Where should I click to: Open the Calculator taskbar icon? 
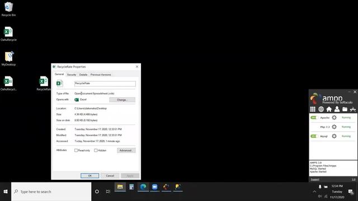pyautogui.click(x=131, y=187)
